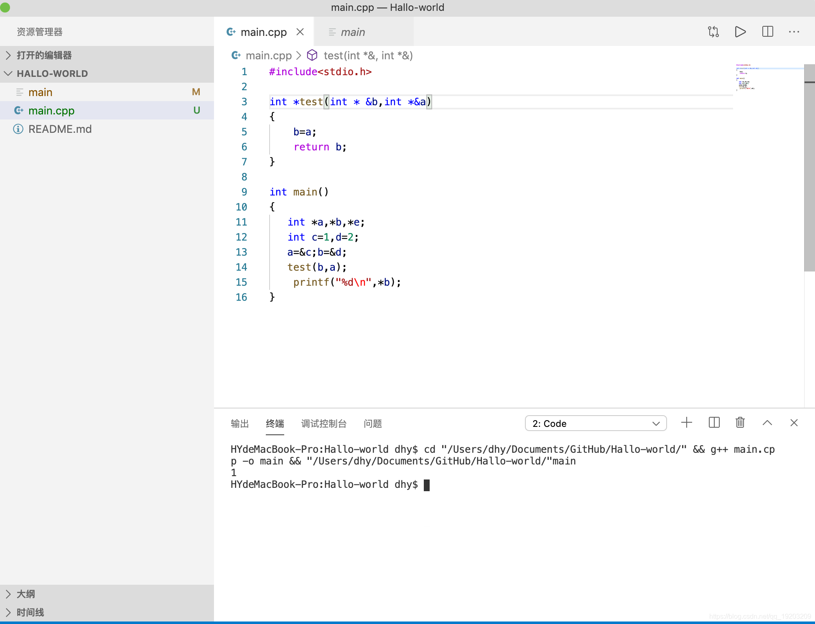
Task: Run the code with the play button
Action: [740, 32]
